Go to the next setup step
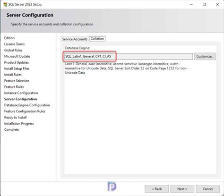This screenshot has width=224, height=196. click(182, 189)
